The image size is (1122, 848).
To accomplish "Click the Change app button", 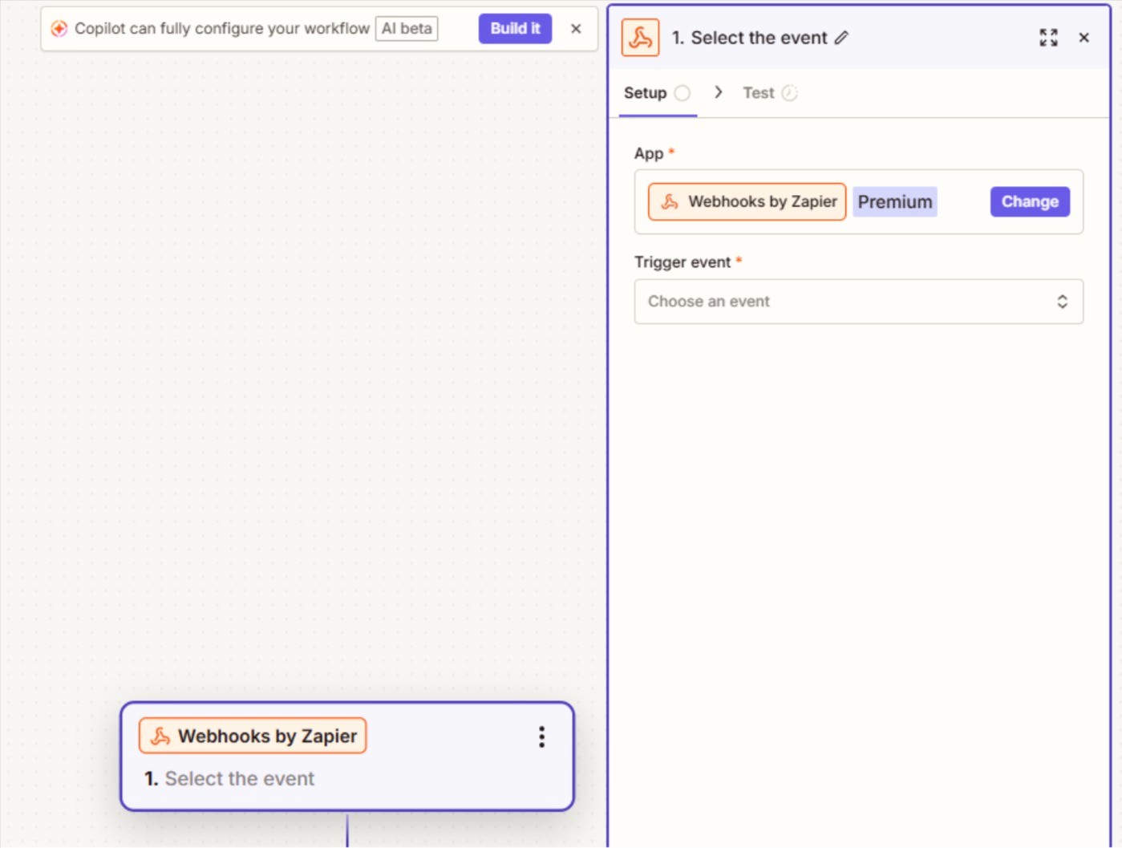I will [x=1030, y=202].
